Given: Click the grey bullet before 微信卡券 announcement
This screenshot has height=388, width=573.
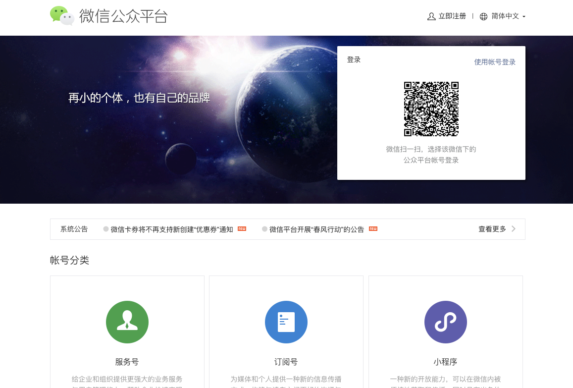Looking at the screenshot, I should (x=106, y=229).
